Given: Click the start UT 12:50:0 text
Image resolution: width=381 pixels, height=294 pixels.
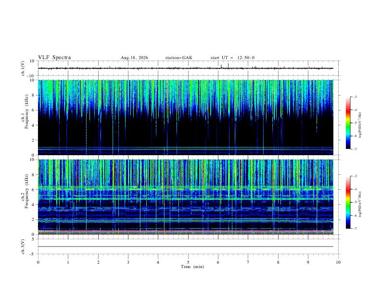Looking at the screenshot, I should (232, 58).
